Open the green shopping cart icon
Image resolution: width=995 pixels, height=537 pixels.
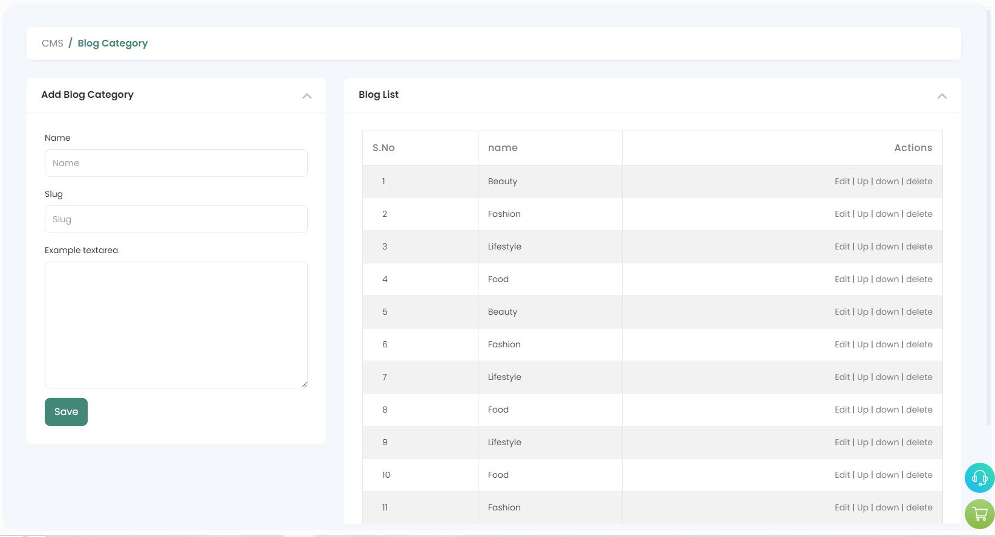coord(979,514)
